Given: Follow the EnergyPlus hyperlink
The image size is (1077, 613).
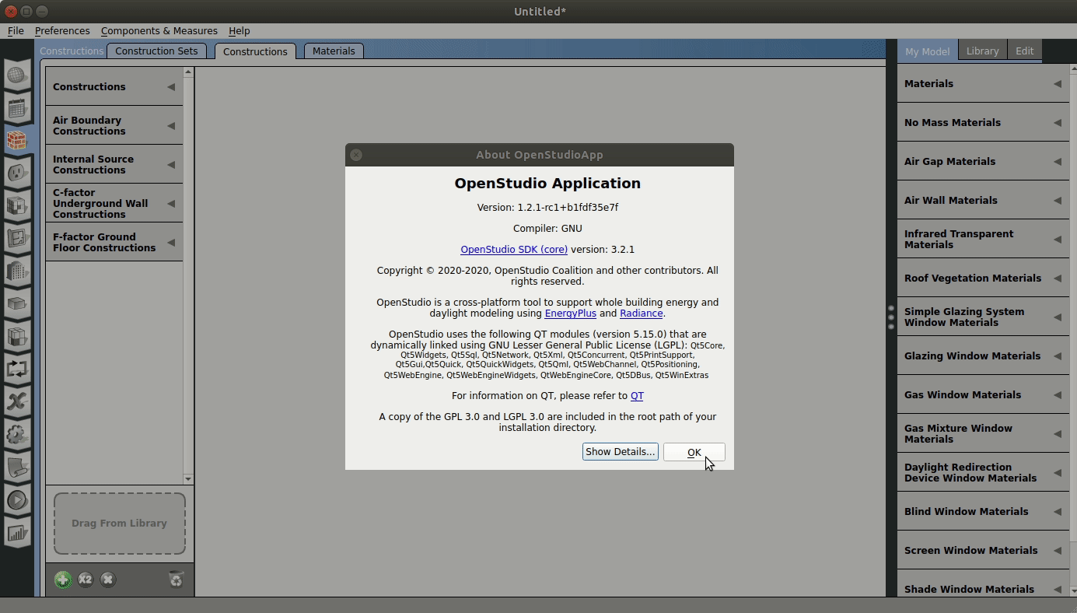Looking at the screenshot, I should tap(570, 314).
